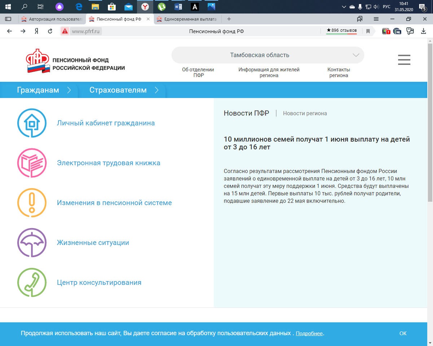Open browser downloads arrow icon
Image resolution: width=433 pixels, height=346 pixels.
coord(424,31)
